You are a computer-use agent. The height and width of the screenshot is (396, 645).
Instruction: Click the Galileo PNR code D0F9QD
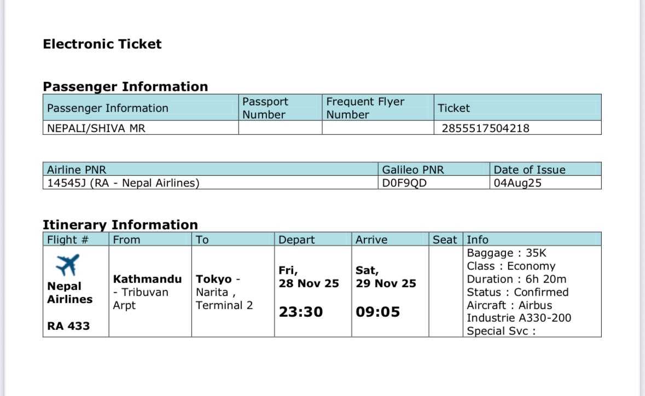click(x=404, y=183)
